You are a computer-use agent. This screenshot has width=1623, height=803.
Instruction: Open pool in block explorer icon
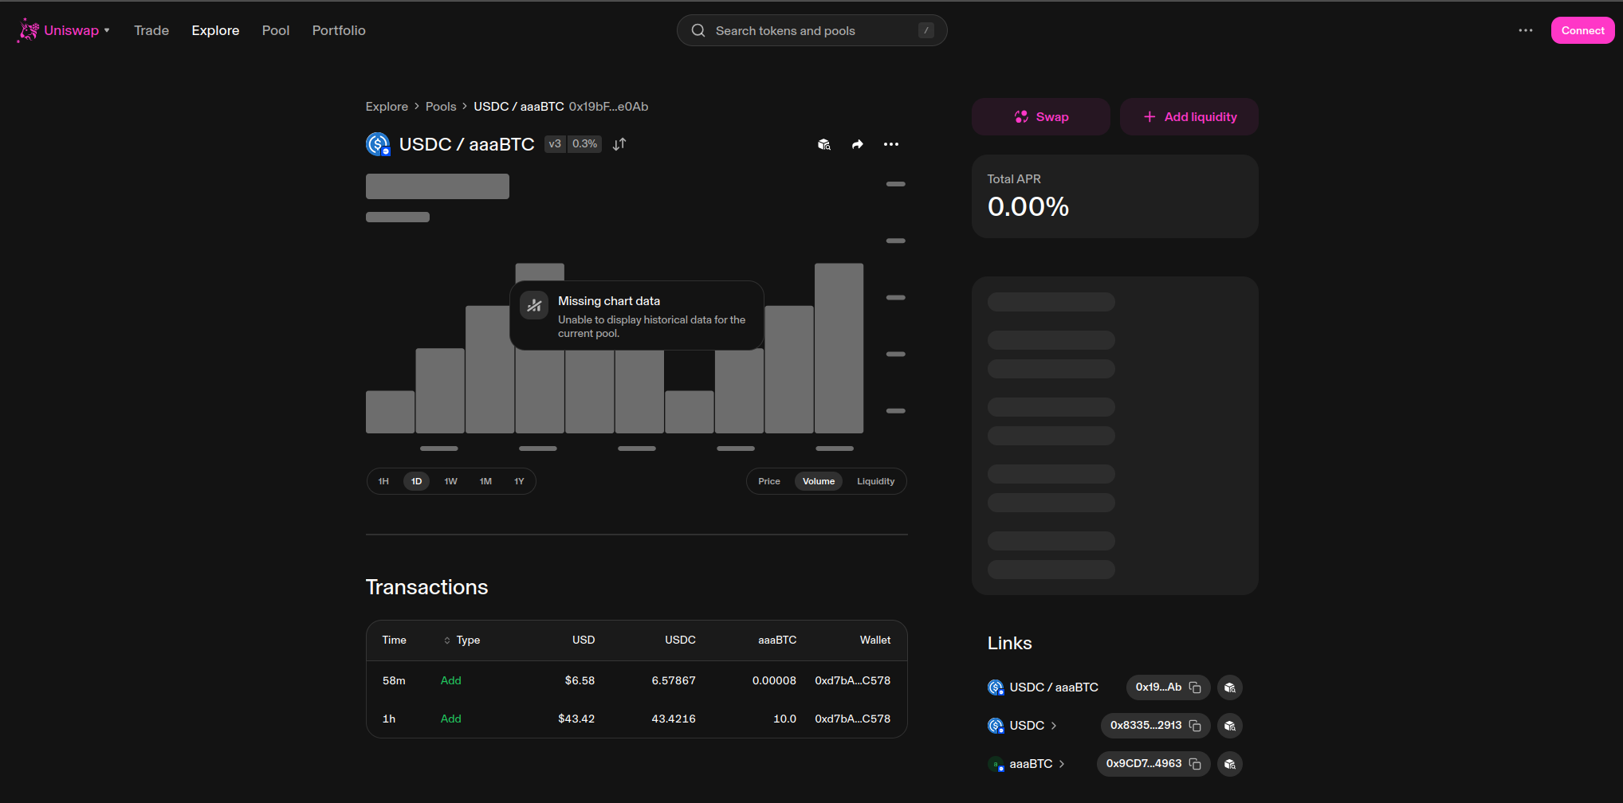[x=824, y=144]
